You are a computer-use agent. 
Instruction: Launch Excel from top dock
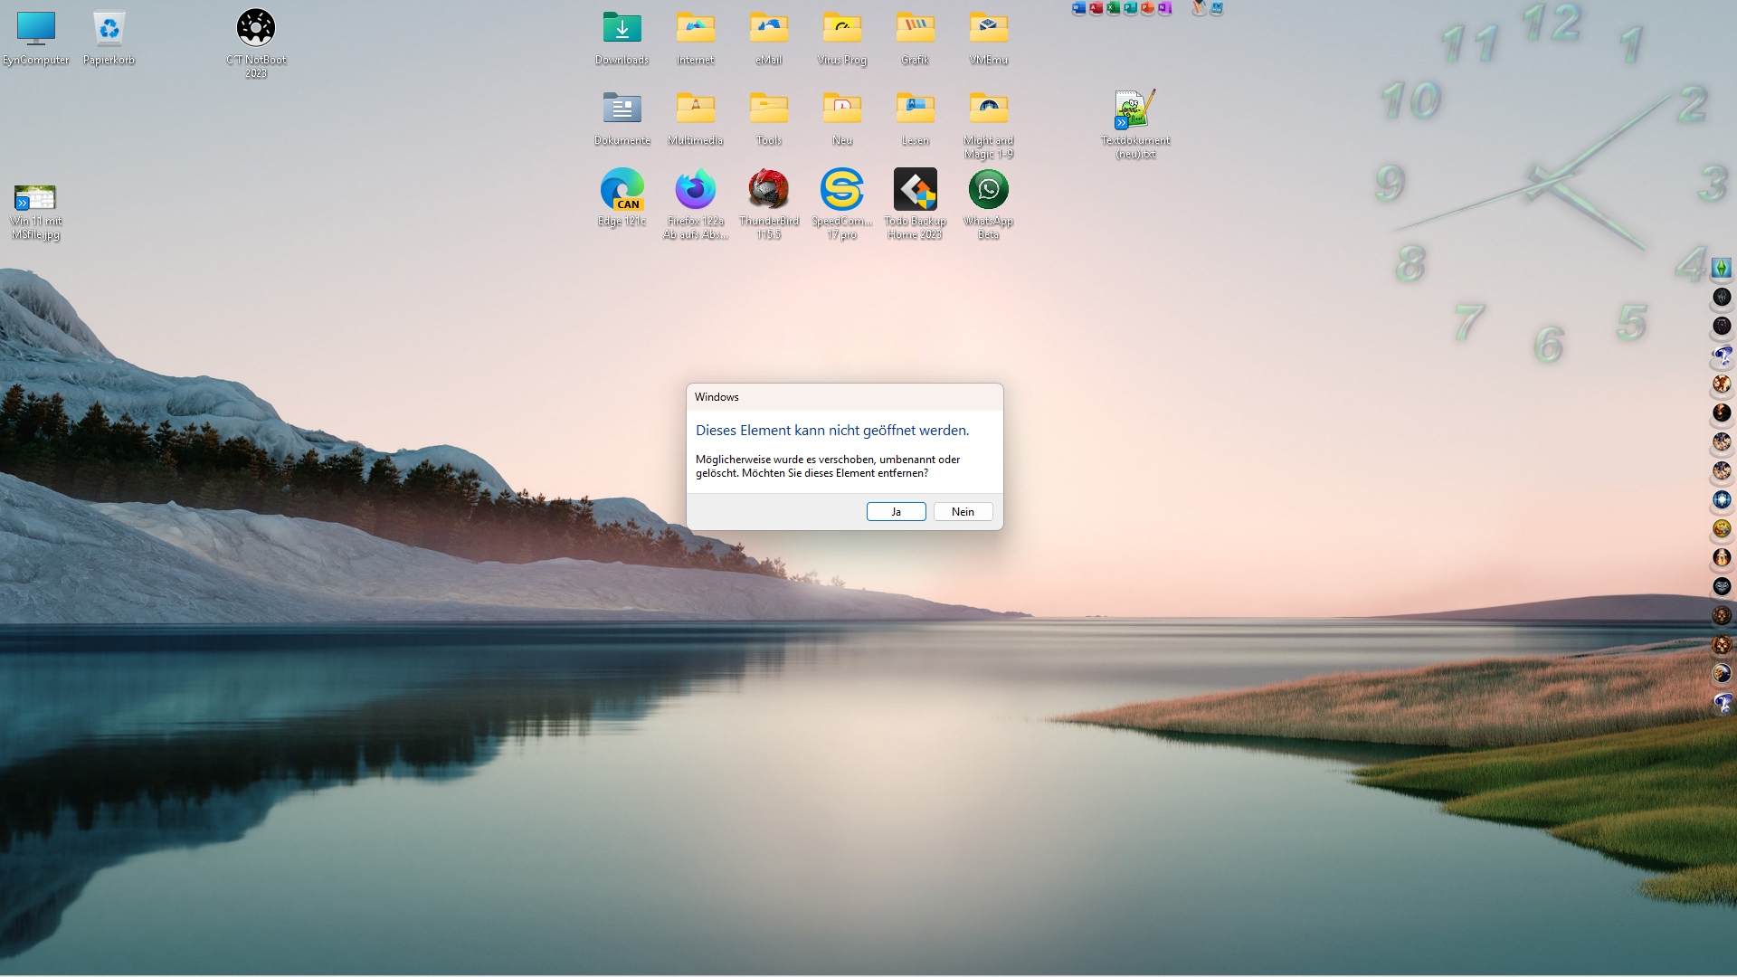1114,7
